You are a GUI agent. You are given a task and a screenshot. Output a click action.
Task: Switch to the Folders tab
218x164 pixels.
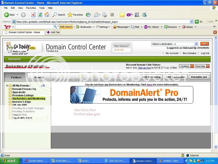[x=16, y=77]
